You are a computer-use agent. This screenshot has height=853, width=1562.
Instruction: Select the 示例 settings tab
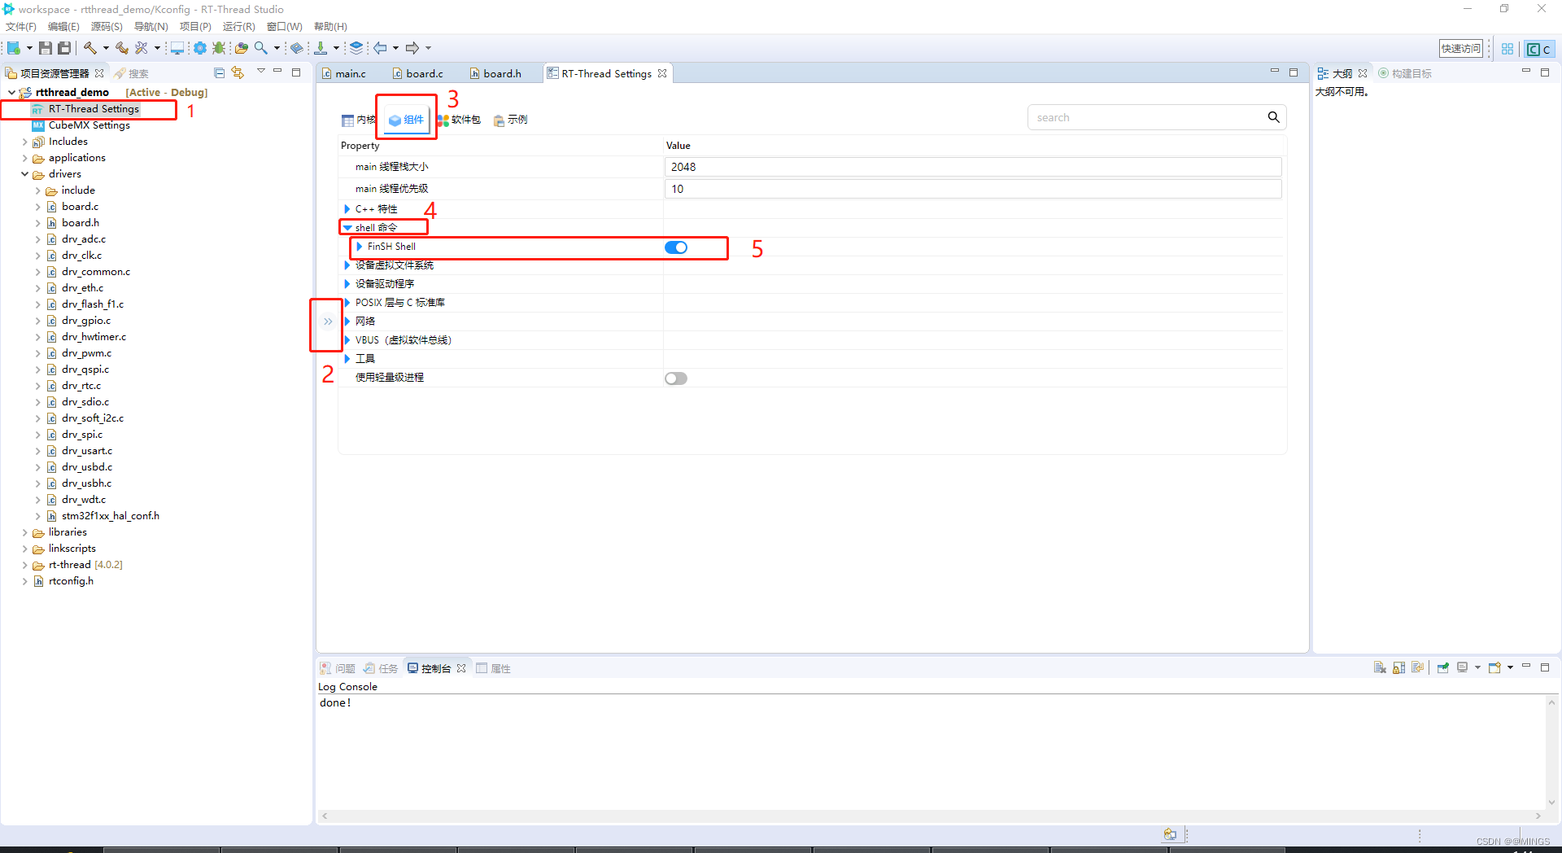[x=511, y=120]
